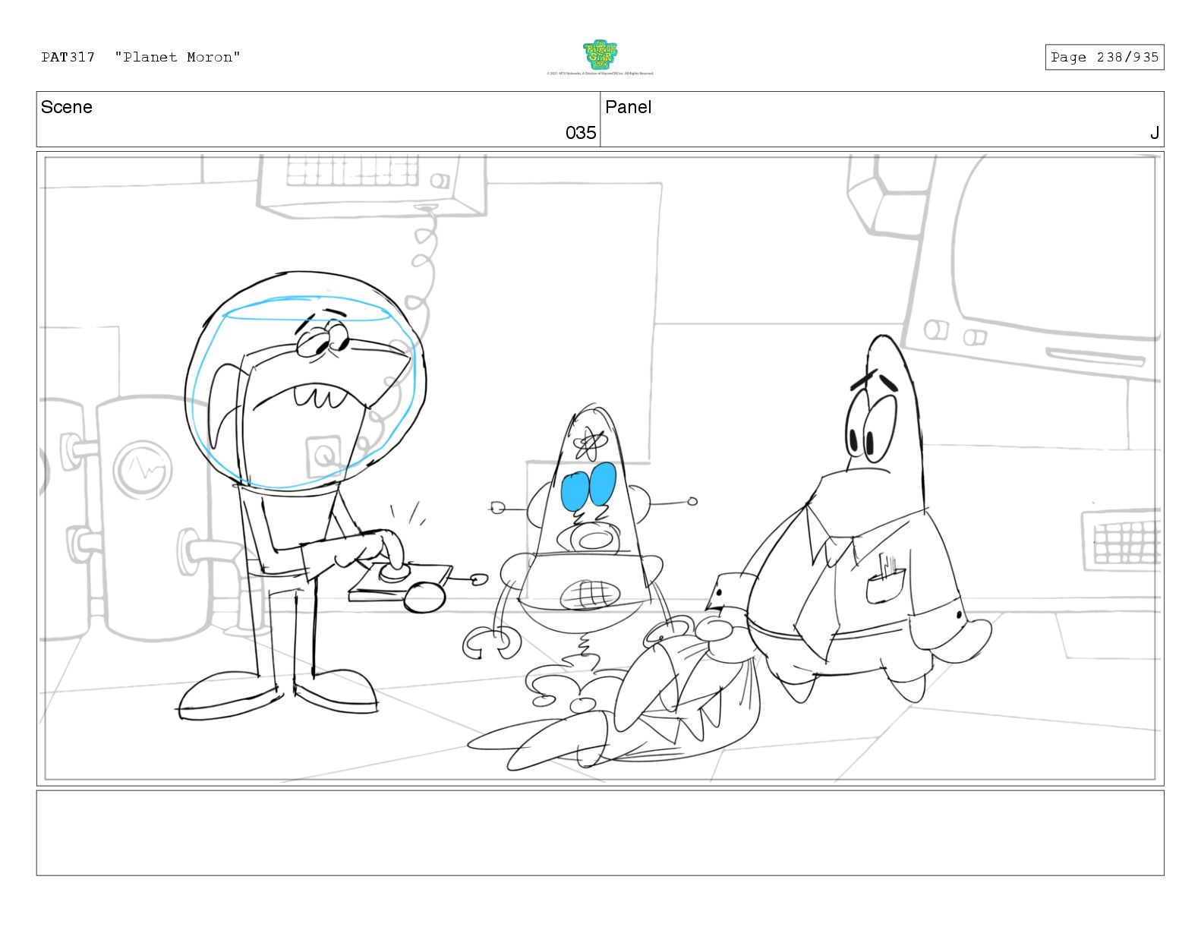The height and width of the screenshot is (930, 1201).
Task: Click the episode code "PAT317"
Action: tap(68, 57)
